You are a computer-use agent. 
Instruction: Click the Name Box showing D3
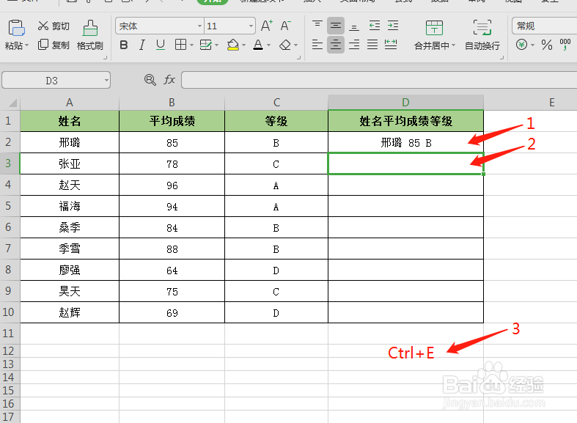coord(51,80)
